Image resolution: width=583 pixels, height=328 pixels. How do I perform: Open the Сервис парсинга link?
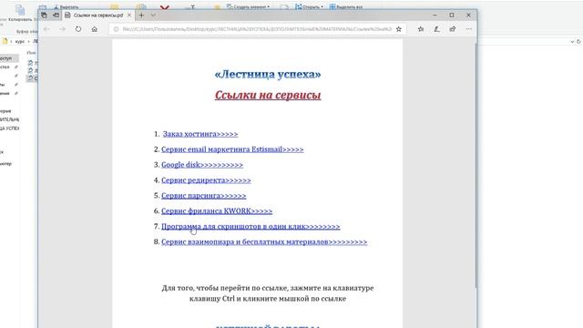(204, 196)
